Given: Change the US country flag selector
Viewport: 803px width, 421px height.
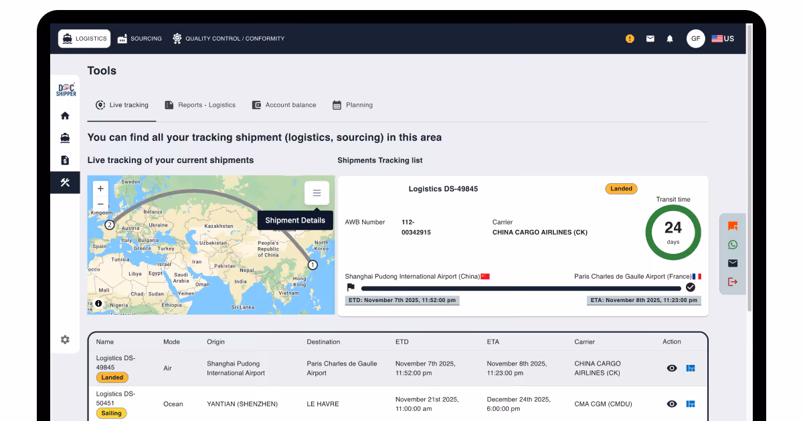Looking at the screenshot, I should tap(723, 39).
